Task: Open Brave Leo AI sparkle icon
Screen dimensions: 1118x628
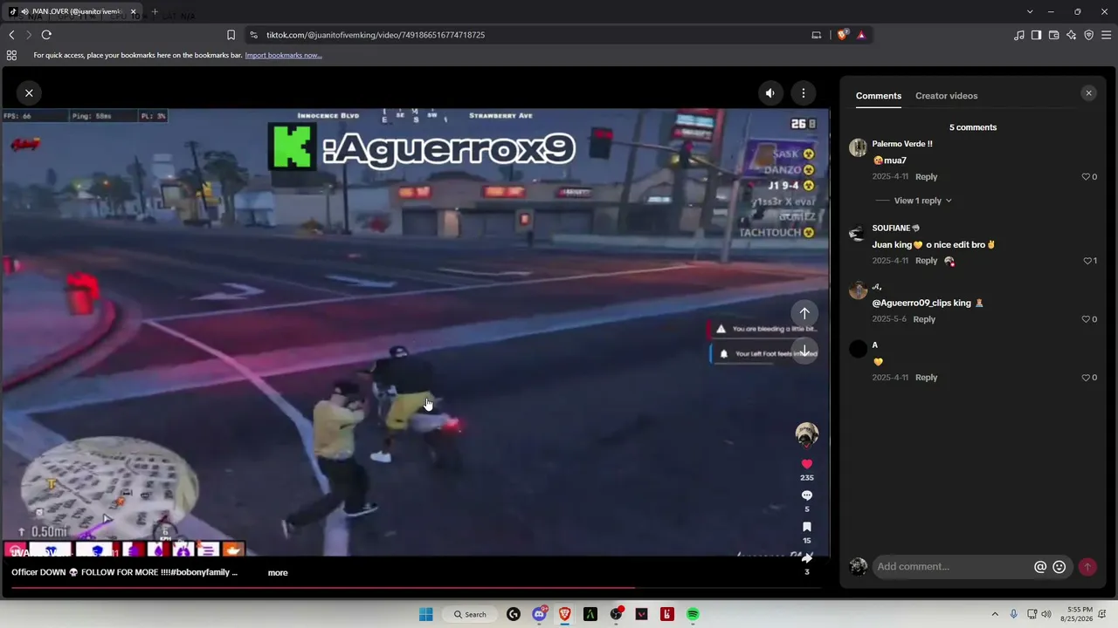Action: click(1071, 35)
